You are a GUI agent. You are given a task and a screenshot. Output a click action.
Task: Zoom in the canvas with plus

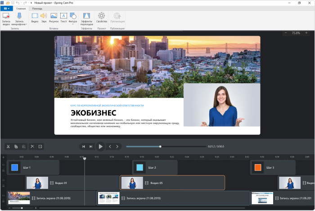[x=306, y=33]
